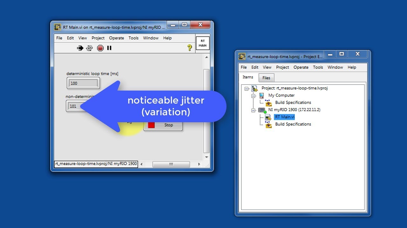Switch to the Items tab
This screenshot has height=228, width=407.
248,77
